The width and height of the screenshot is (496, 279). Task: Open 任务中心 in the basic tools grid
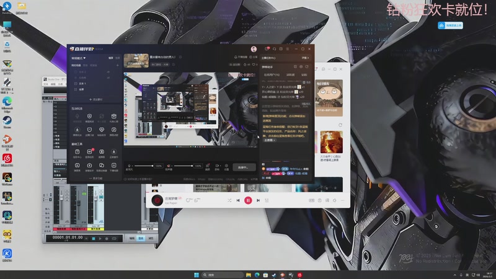click(77, 153)
